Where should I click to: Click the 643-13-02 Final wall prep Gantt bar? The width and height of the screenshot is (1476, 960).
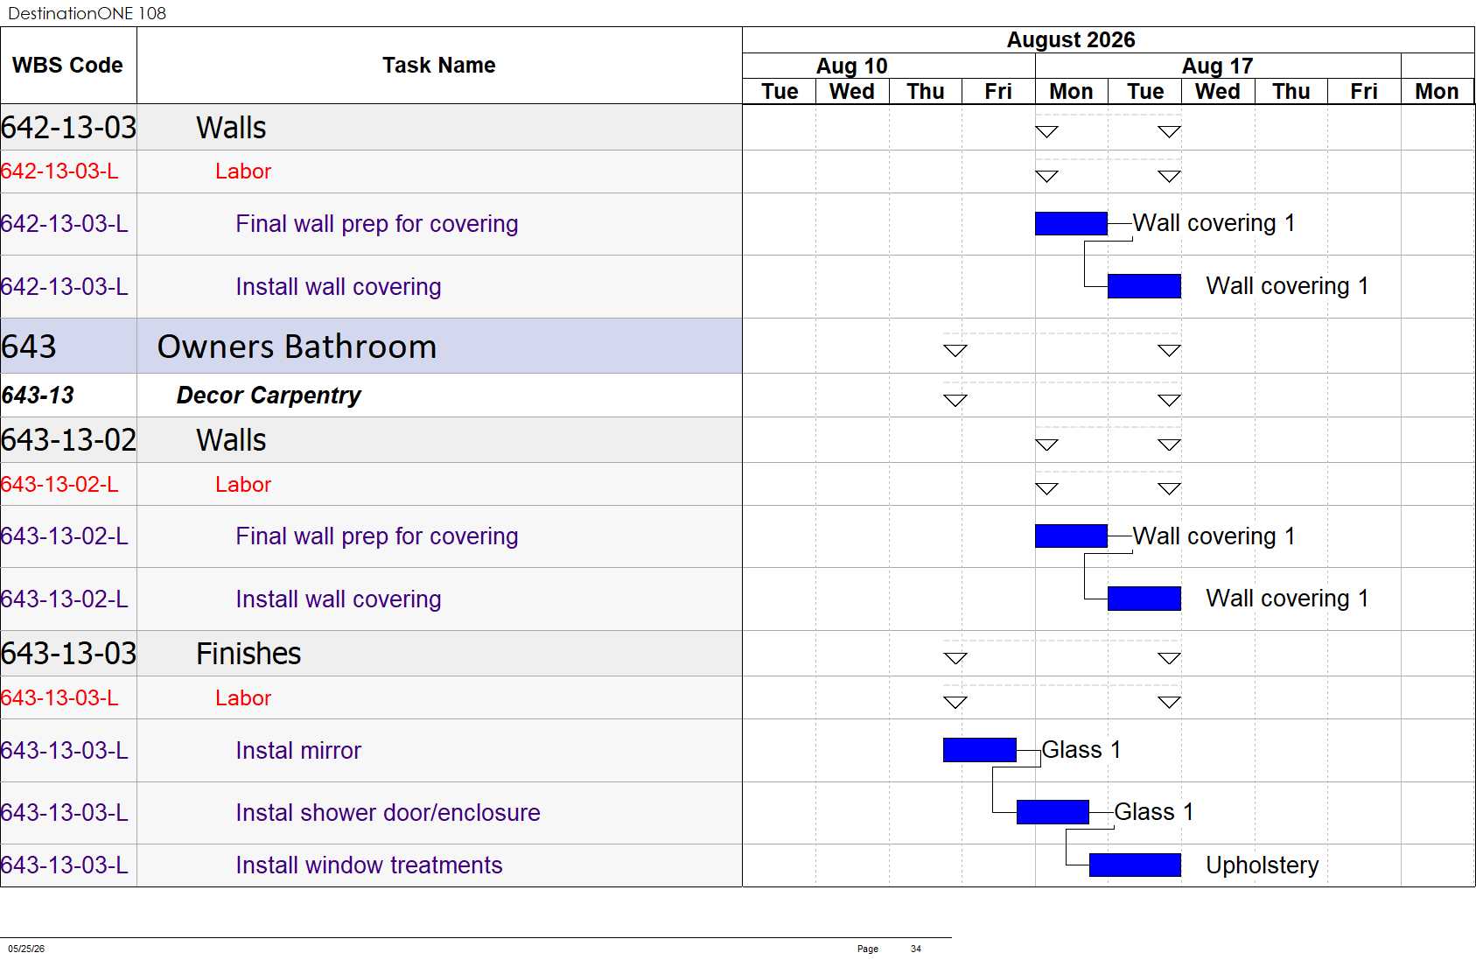1071,536
